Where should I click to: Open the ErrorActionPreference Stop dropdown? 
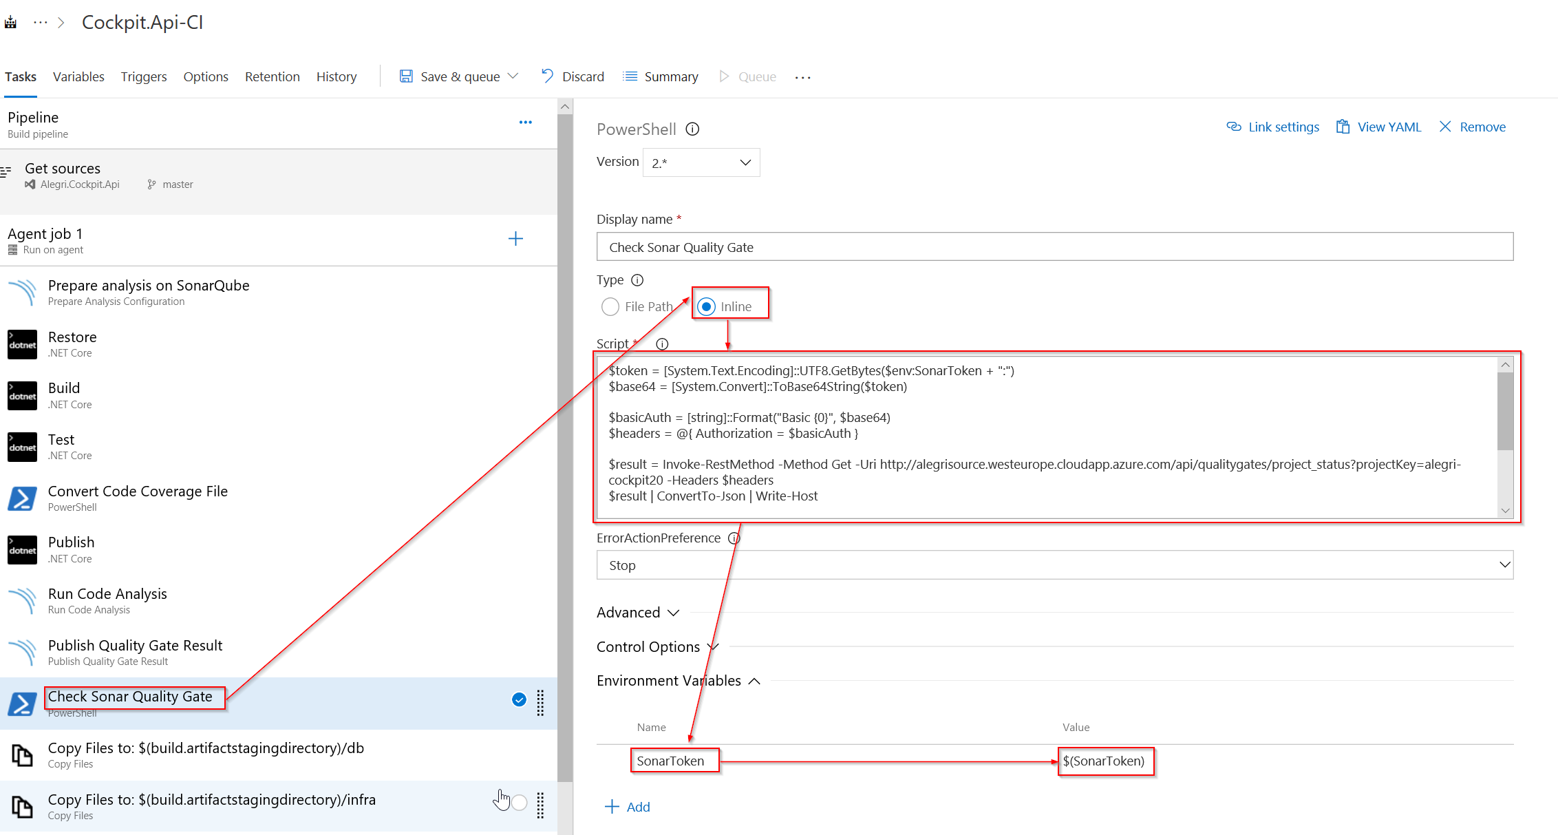[1055, 565]
